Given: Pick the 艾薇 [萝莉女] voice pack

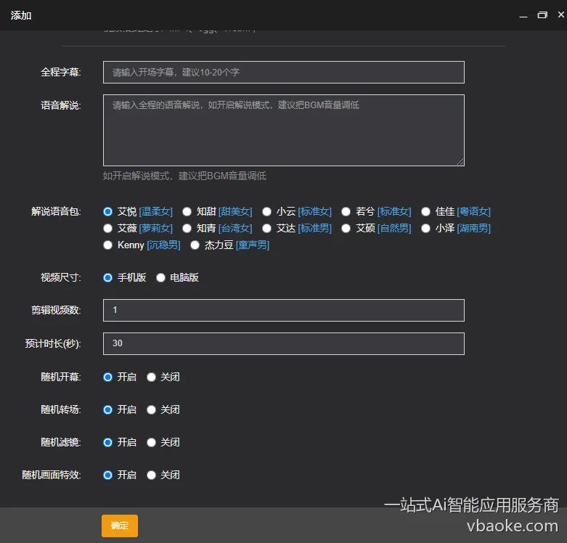Looking at the screenshot, I should tap(107, 229).
